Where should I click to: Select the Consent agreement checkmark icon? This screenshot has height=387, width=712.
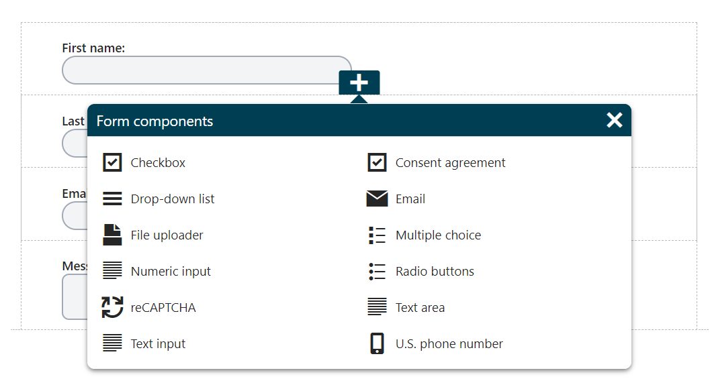376,162
